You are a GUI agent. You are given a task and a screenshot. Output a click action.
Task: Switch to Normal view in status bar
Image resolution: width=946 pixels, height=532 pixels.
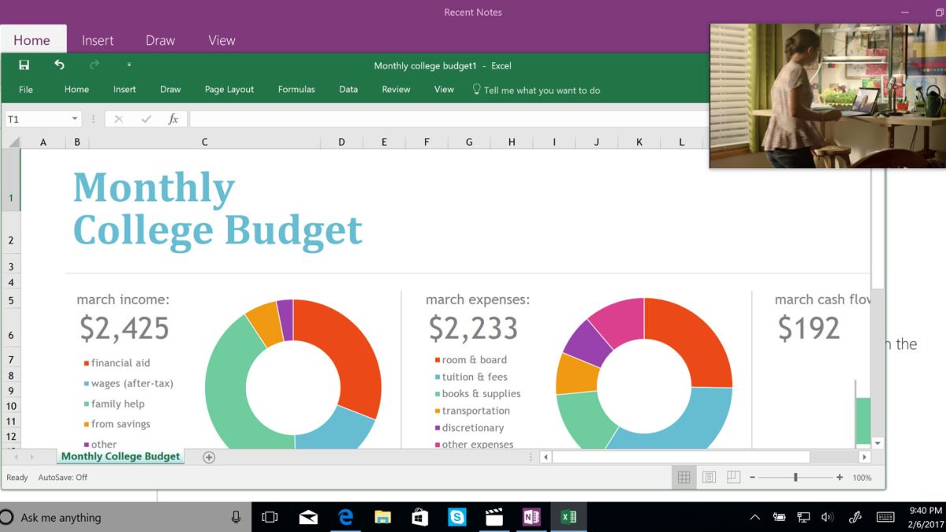684,478
